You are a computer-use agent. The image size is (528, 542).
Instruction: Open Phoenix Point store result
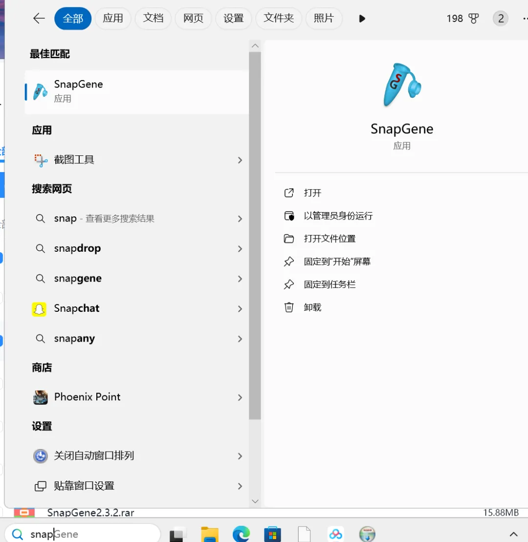(137, 397)
